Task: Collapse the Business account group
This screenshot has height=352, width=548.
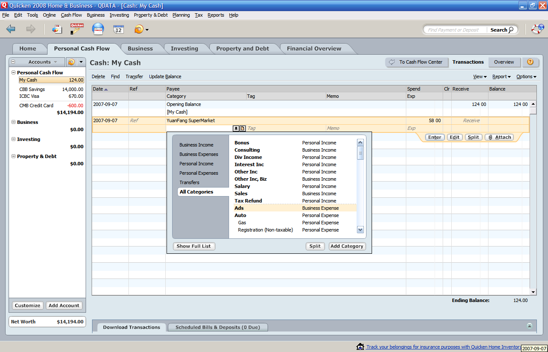Action: [x=13, y=122]
